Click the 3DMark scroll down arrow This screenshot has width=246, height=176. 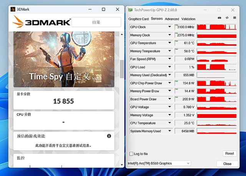(x=122, y=165)
